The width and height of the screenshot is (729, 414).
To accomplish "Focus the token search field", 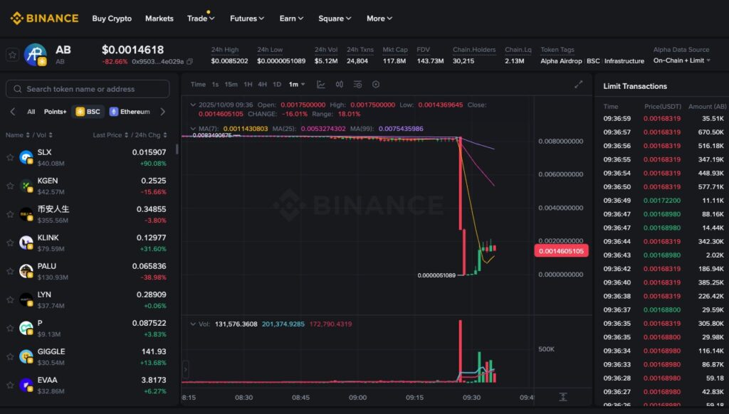I will tap(88, 89).
